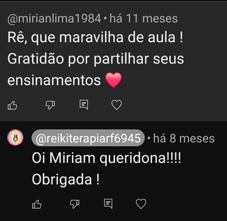Reply to the reikiterapiarf6945 comment
The height and width of the screenshot is (221, 227).
click(108, 203)
